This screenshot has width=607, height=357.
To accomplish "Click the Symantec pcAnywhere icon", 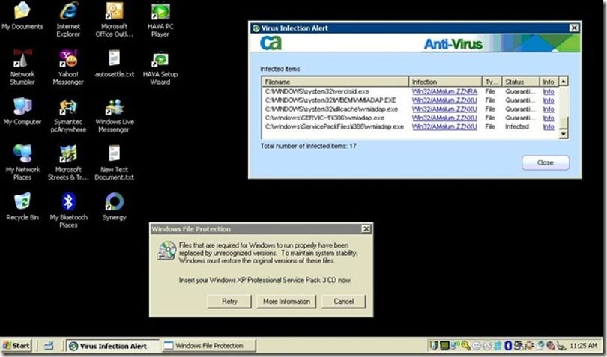I will coord(68,115).
